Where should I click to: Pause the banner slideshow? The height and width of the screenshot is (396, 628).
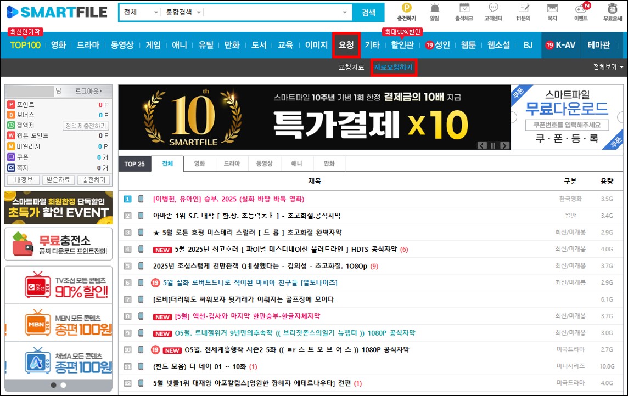(x=494, y=145)
